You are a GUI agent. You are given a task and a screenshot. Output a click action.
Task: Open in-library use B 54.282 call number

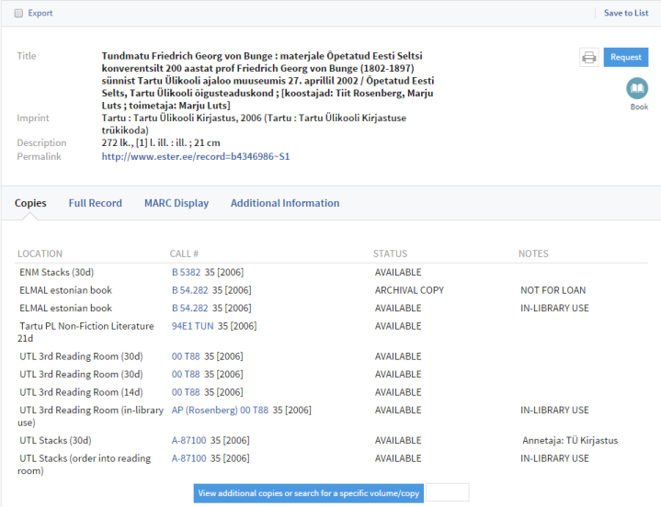tap(189, 308)
